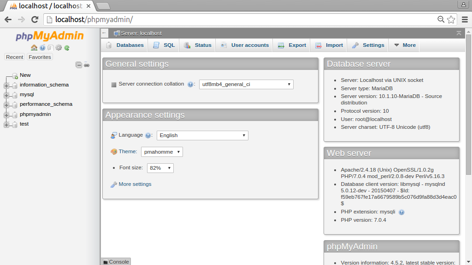Click help icon next to Server connection collation

[190, 85]
